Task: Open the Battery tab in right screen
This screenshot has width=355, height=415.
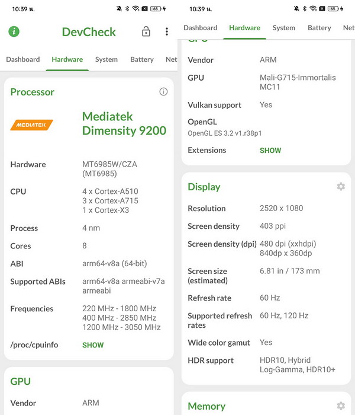Action: [319, 28]
